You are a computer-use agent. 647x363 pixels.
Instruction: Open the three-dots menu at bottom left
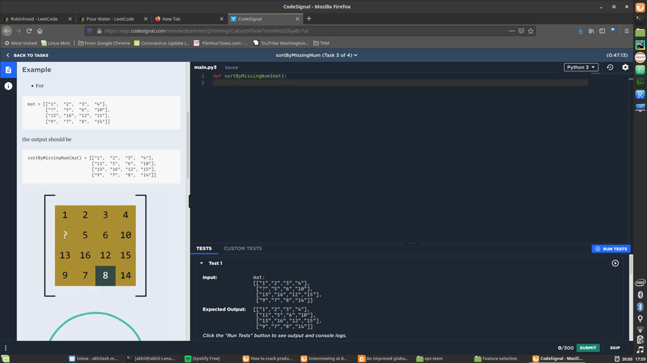coord(6,347)
